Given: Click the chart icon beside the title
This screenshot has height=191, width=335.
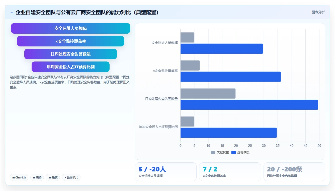Looking at the screenshot, I should (12, 13).
